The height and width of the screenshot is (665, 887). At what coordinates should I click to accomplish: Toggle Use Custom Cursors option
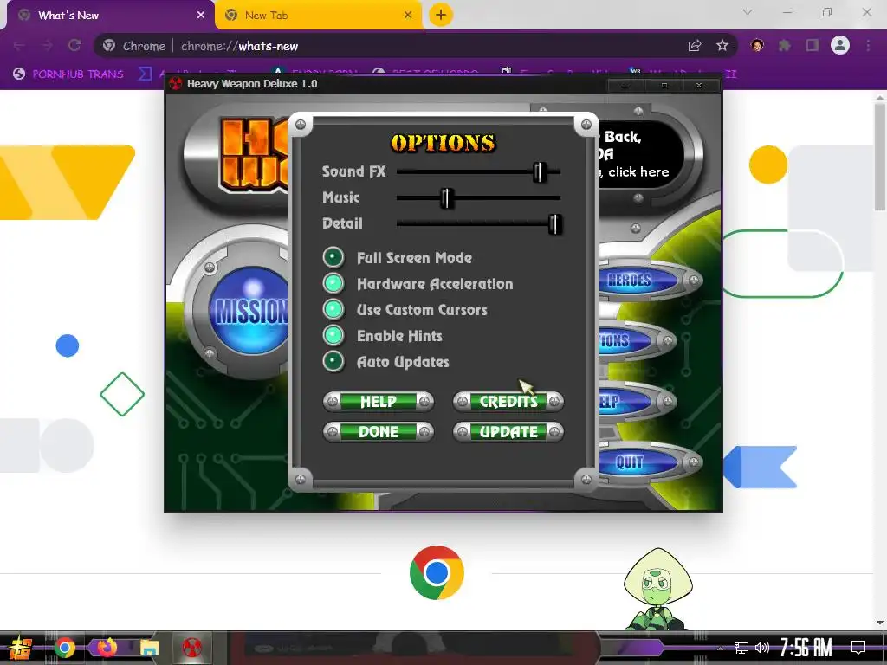coord(333,309)
